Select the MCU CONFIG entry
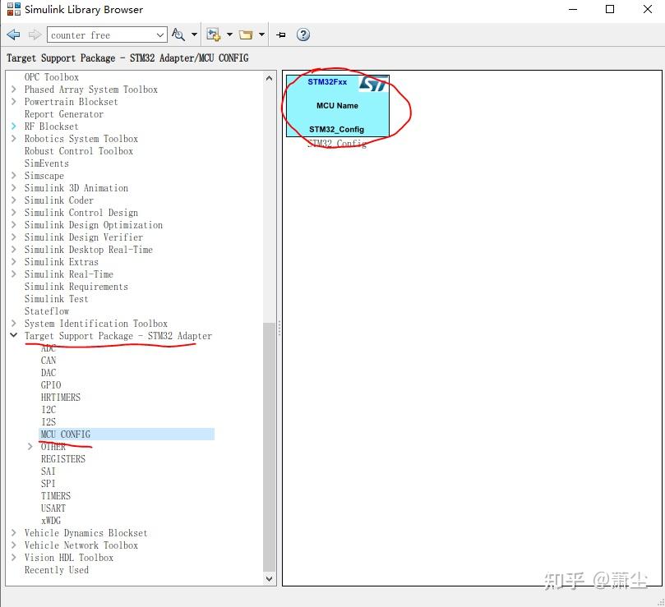Image resolution: width=665 pixels, height=607 pixels. tap(65, 434)
